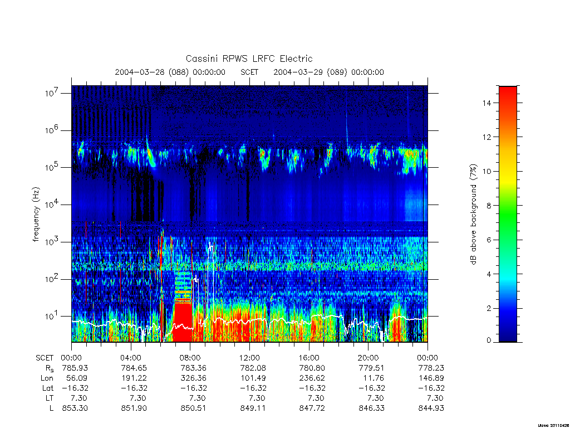Click the 20:00 SCET time axis label
570x428 pixels.
(x=368, y=358)
